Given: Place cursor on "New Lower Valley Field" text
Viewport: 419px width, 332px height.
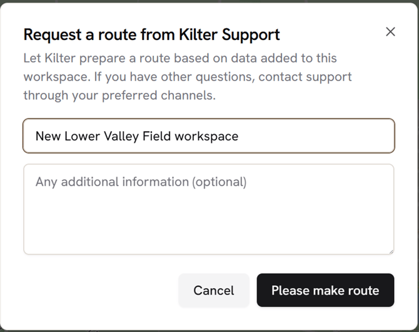Looking at the screenshot, I should pyautogui.click(x=103, y=136).
